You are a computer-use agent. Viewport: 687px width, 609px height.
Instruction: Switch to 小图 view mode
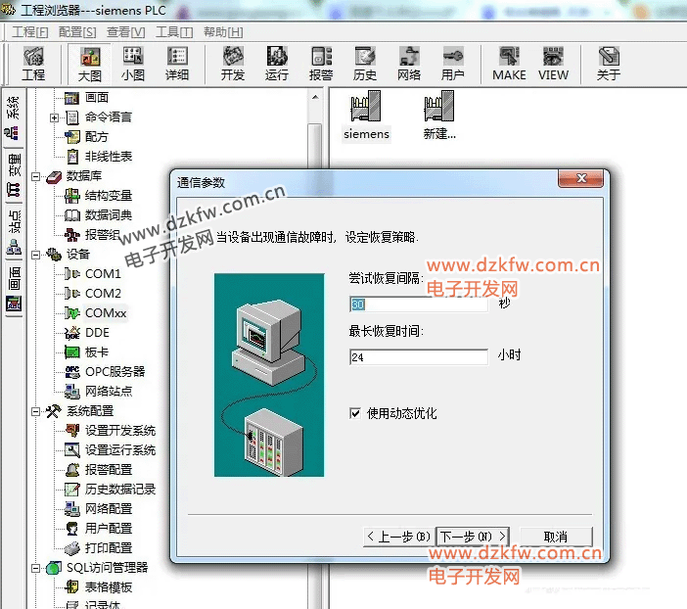[x=133, y=64]
